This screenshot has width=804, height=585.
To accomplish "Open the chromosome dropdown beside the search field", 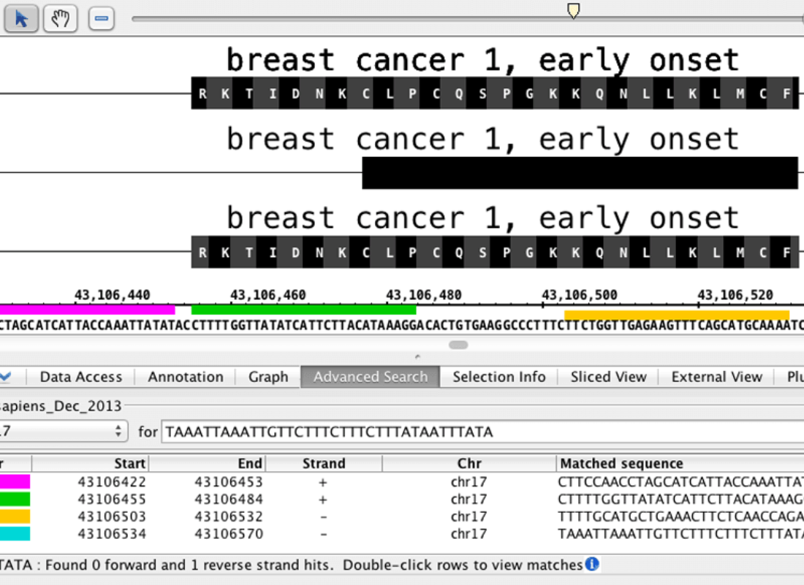I will pos(64,432).
